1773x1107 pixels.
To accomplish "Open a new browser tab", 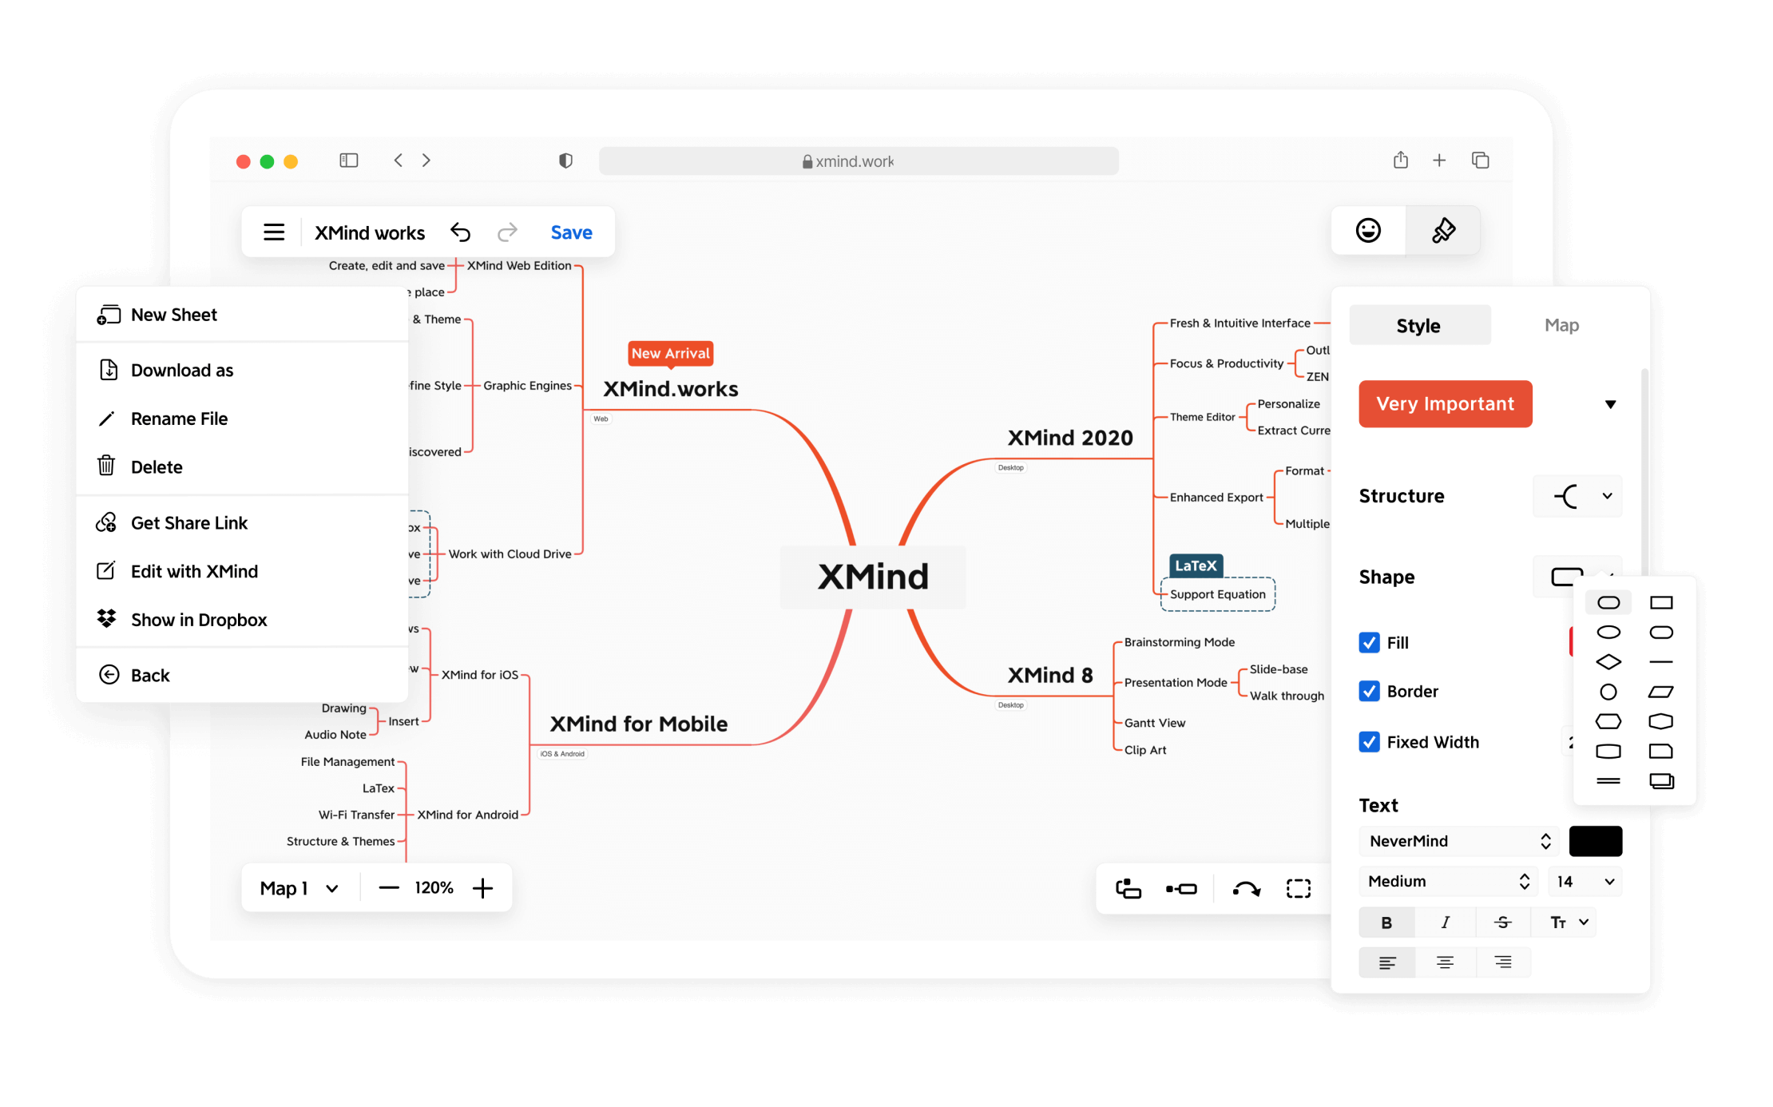I will (x=1439, y=161).
